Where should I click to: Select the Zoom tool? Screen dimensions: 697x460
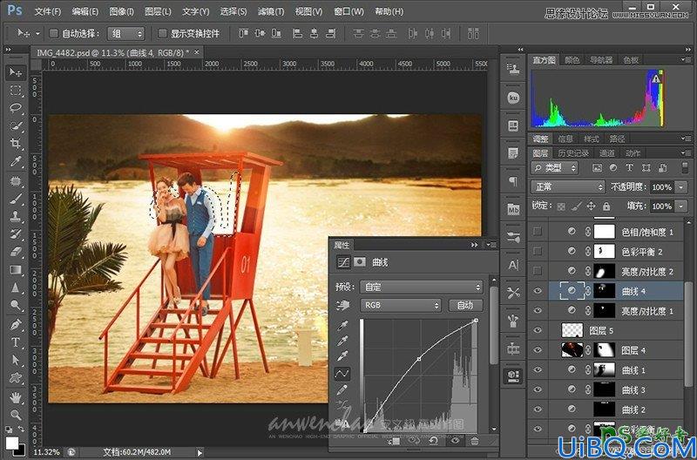tap(16, 414)
